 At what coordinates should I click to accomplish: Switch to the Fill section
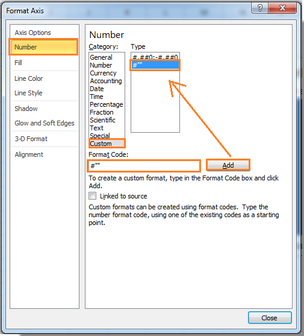click(18, 63)
